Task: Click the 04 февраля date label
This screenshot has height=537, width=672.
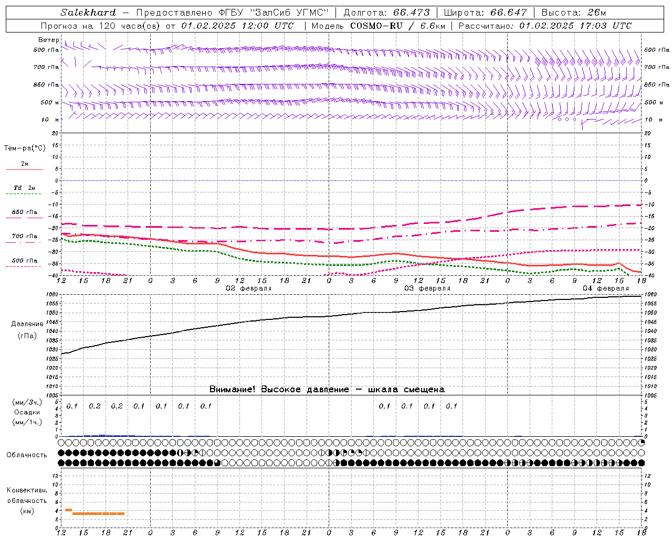Action: (606, 288)
